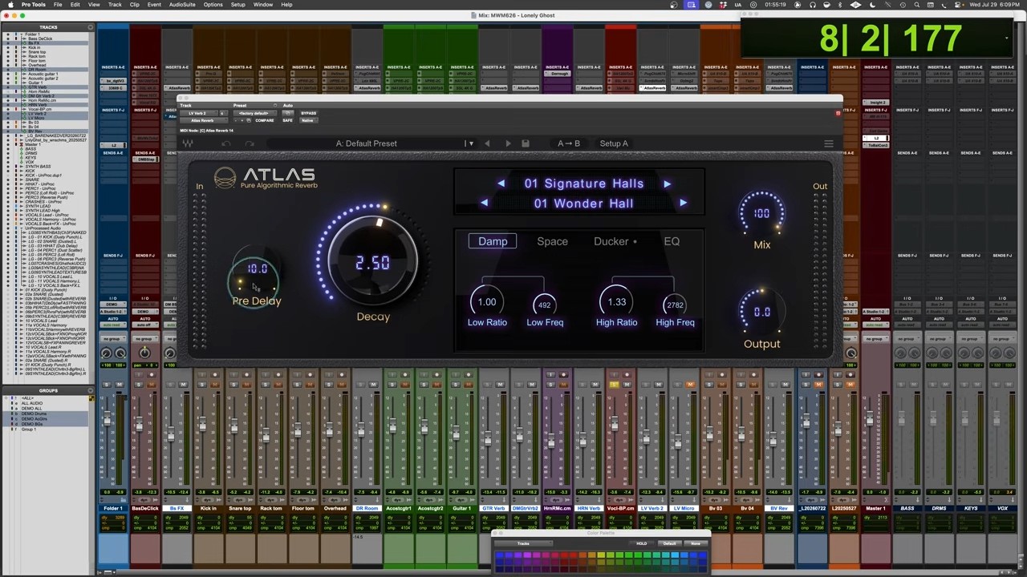
Task: Select the Master 1 track name
Action: pos(875,508)
